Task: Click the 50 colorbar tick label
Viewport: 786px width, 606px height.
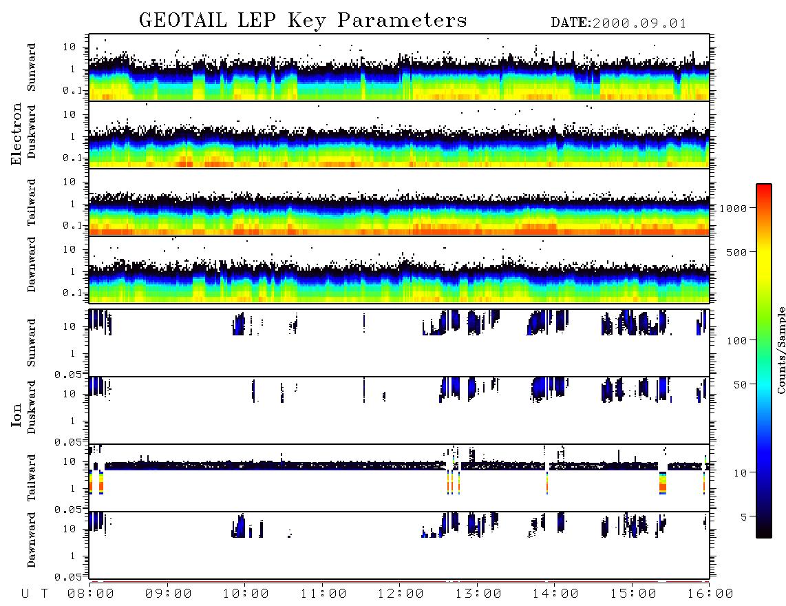Action: [740, 385]
